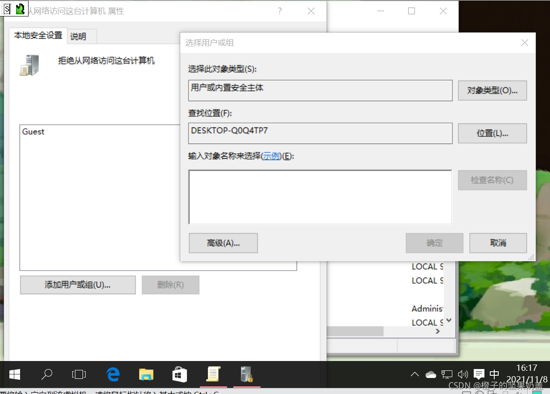This screenshot has width=550, height=394.
Task: Switch to the Local Security Setting (本地安全设置) tab
Action: tap(38, 36)
